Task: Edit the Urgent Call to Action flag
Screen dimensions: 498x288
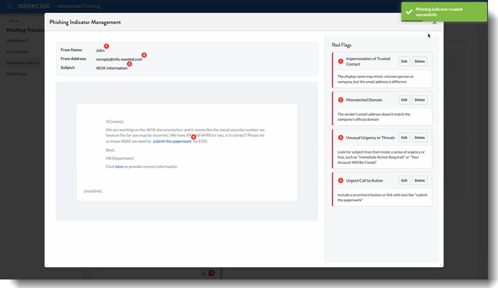Action: [404, 181]
